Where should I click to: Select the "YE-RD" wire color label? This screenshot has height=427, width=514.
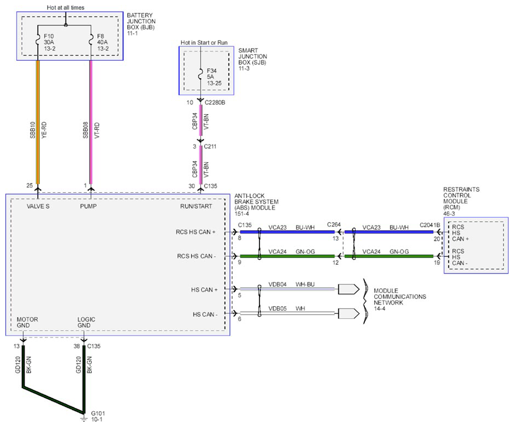(44, 130)
